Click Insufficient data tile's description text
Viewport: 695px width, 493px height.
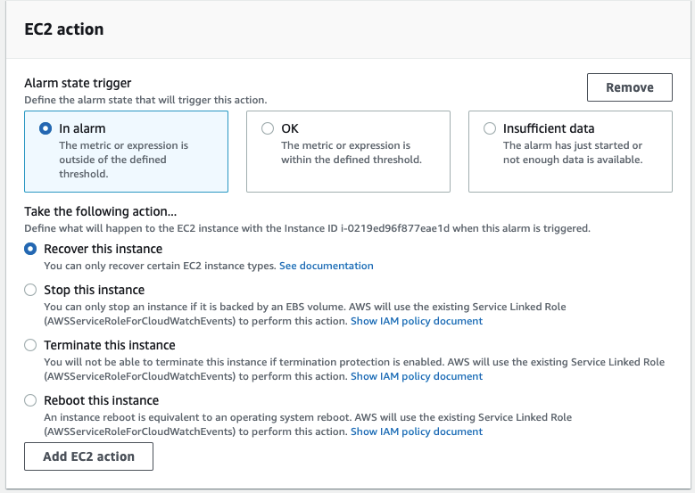(573, 152)
